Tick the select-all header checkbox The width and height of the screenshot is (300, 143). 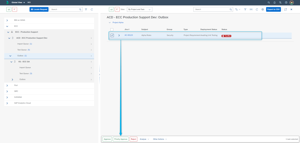112,30
